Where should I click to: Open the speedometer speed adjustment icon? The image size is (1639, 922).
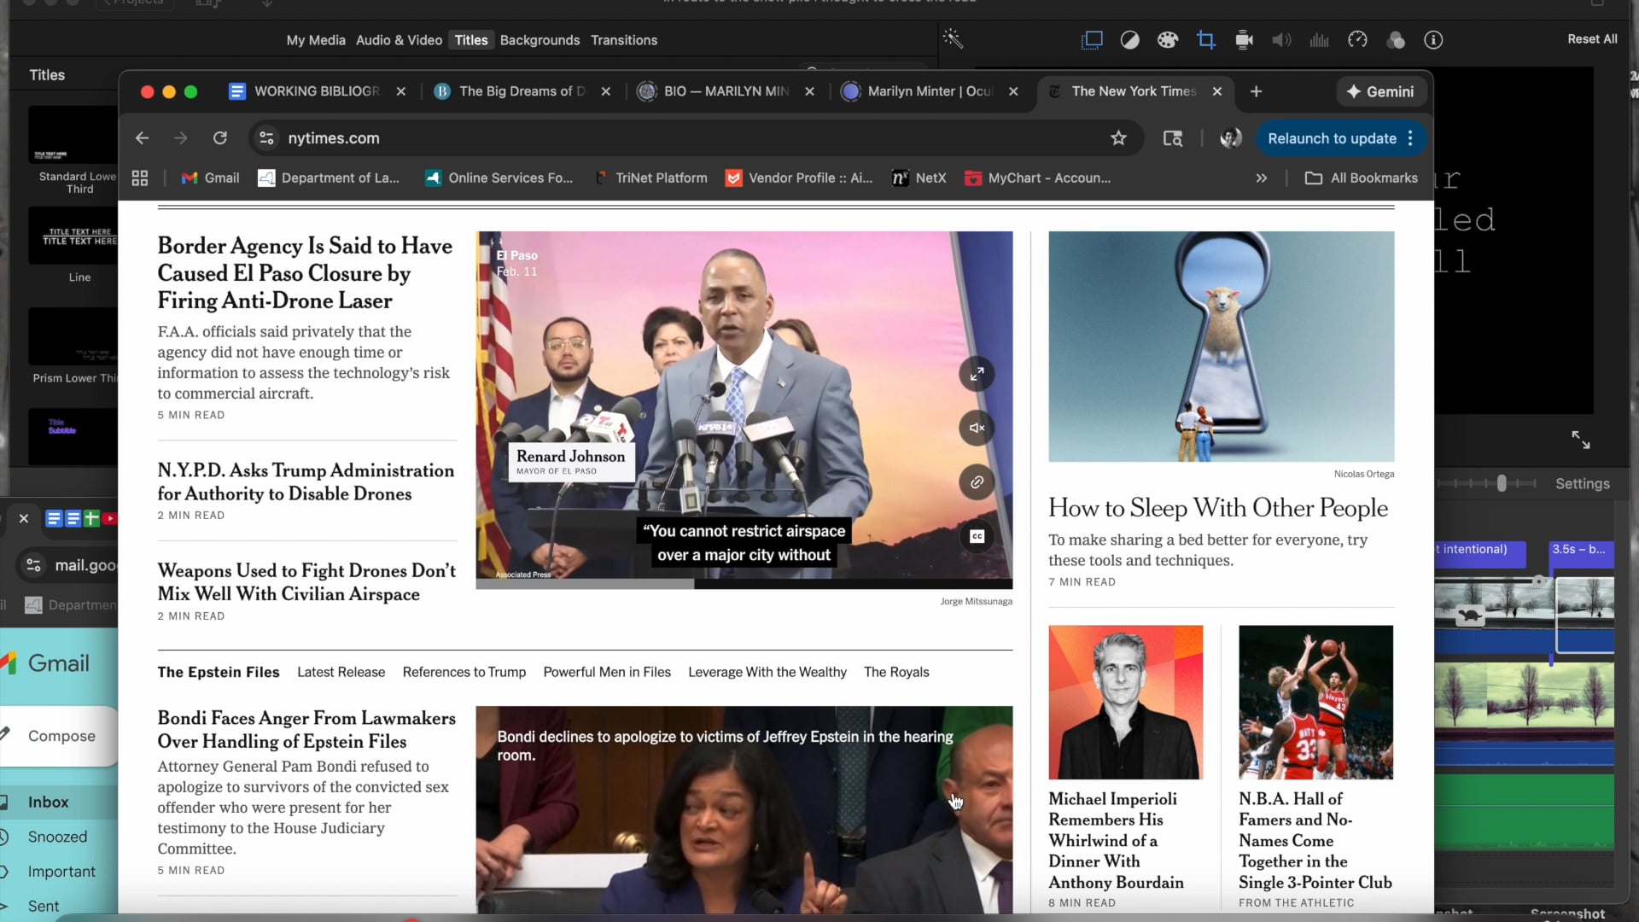point(1357,40)
